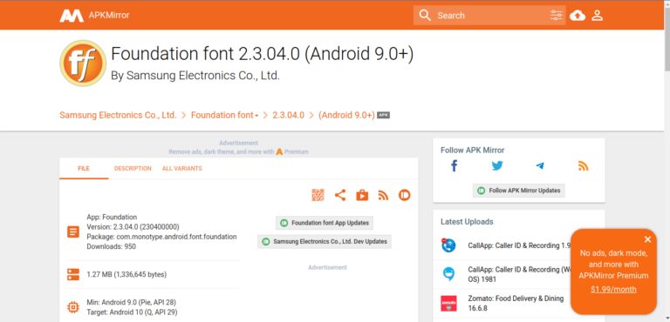
Task: Click the (Android 9.0+) breadcrumb link
Action: (346, 115)
